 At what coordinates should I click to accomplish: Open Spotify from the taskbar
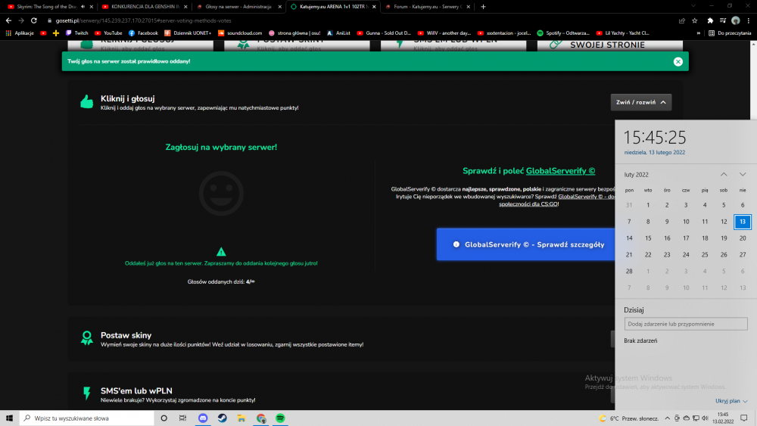point(280,418)
